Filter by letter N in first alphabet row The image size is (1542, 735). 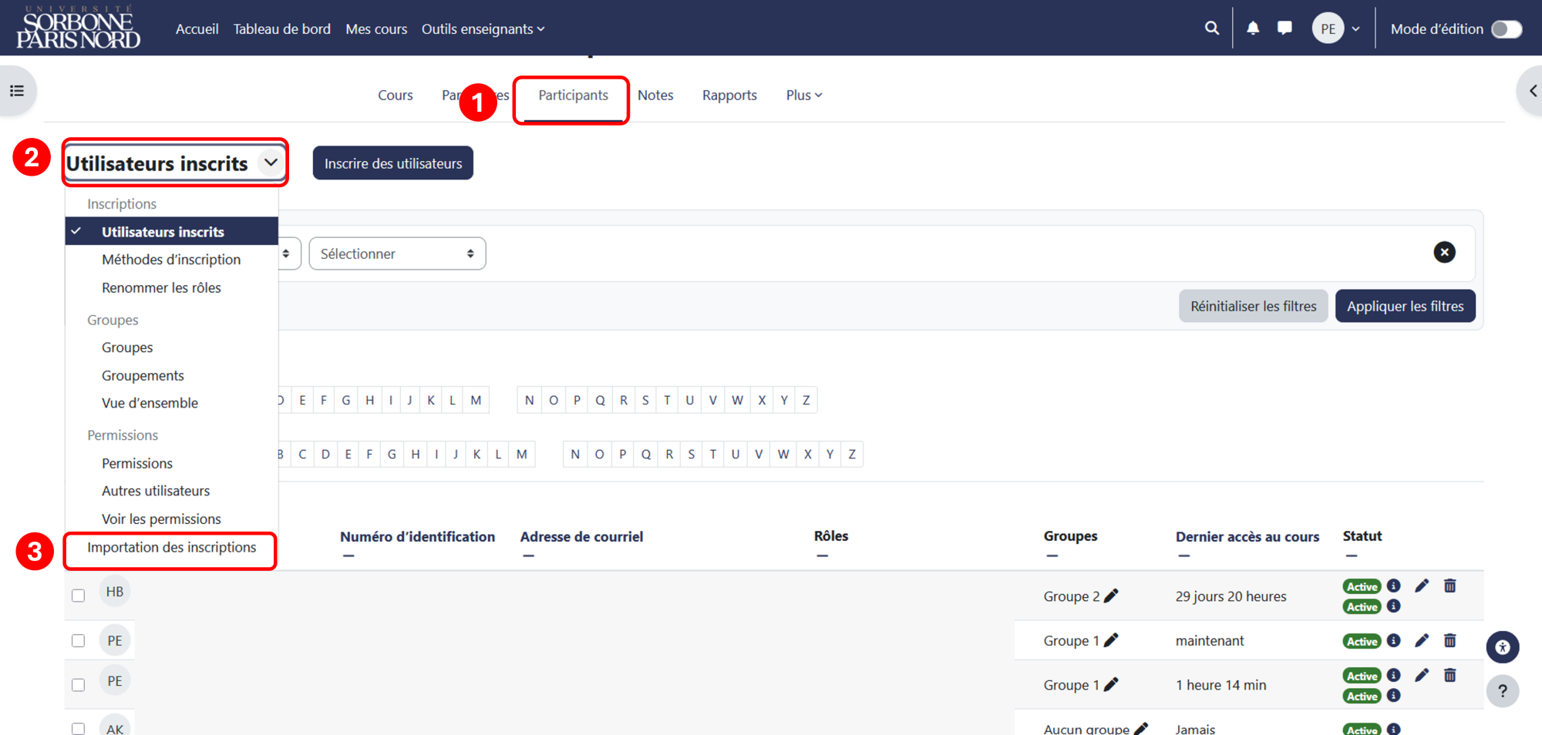529,400
